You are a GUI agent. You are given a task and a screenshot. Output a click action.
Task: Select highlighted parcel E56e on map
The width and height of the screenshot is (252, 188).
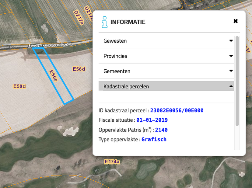click(53, 75)
